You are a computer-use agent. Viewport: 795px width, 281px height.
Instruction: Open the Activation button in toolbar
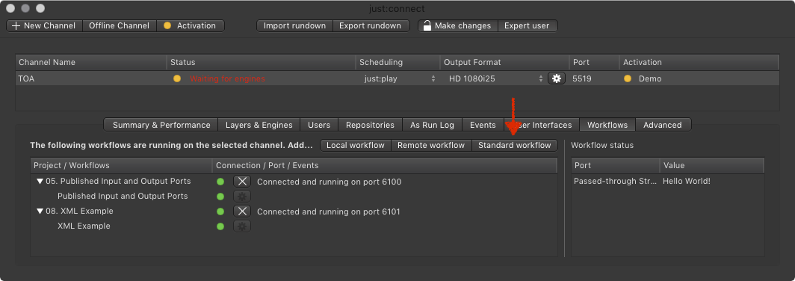point(191,26)
